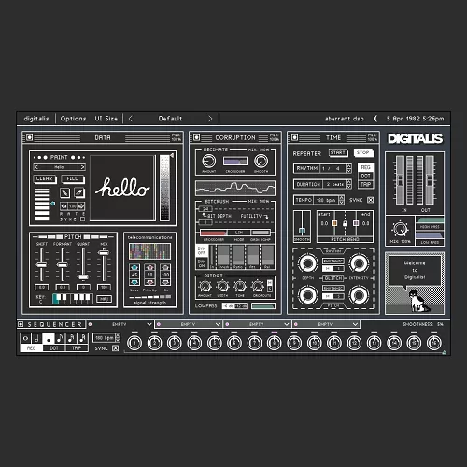Select TRIP mode in Repeater

click(x=365, y=184)
